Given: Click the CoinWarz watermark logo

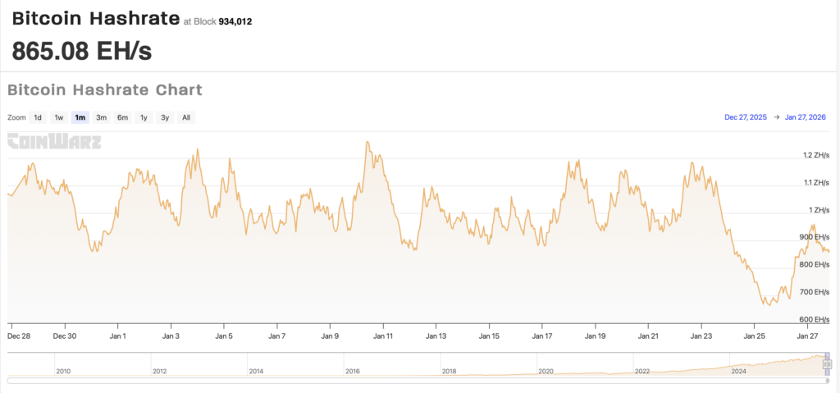Looking at the screenshot, I should (x=54, y=141).
